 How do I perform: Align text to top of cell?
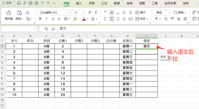[x=105, y=12]
